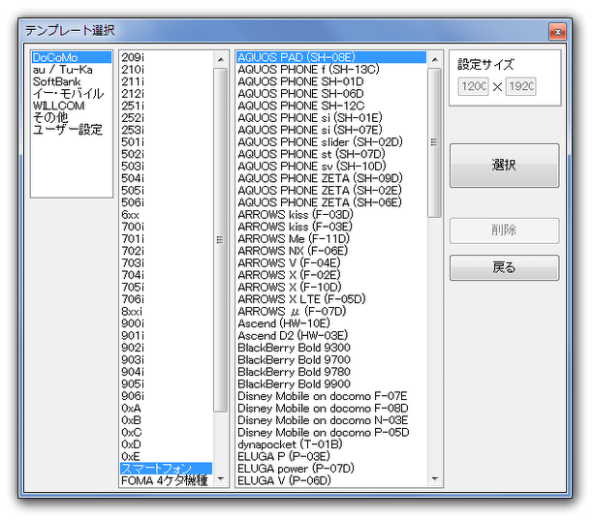
Task: Select イー・モバイル carrier
Action: [72, 94]
